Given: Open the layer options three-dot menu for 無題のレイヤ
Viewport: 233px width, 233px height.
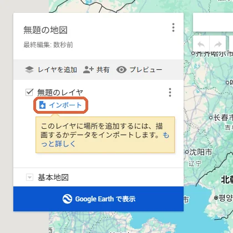Looking at the screenshot, I should tap(170, 92).
